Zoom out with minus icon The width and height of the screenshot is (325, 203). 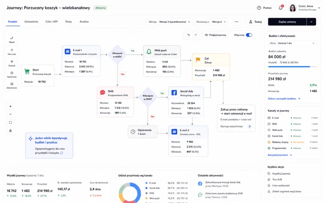10,114
